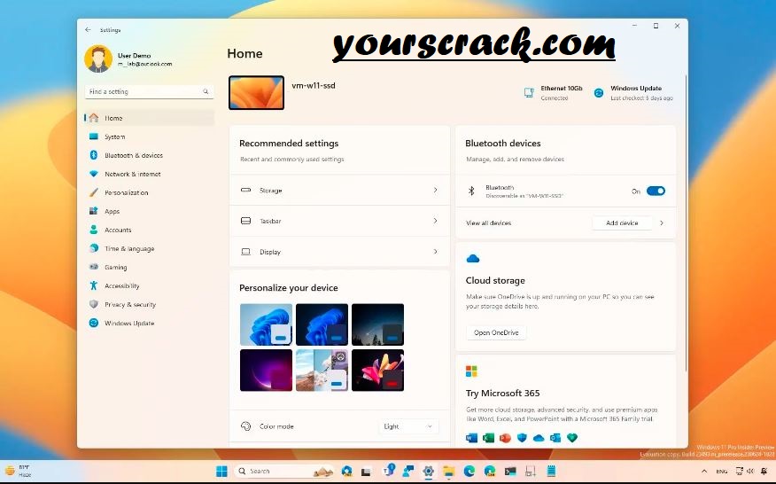Apply the landscape collage theme thumbnail
Viewport: 776px width, 484px height.
[322, 370]
